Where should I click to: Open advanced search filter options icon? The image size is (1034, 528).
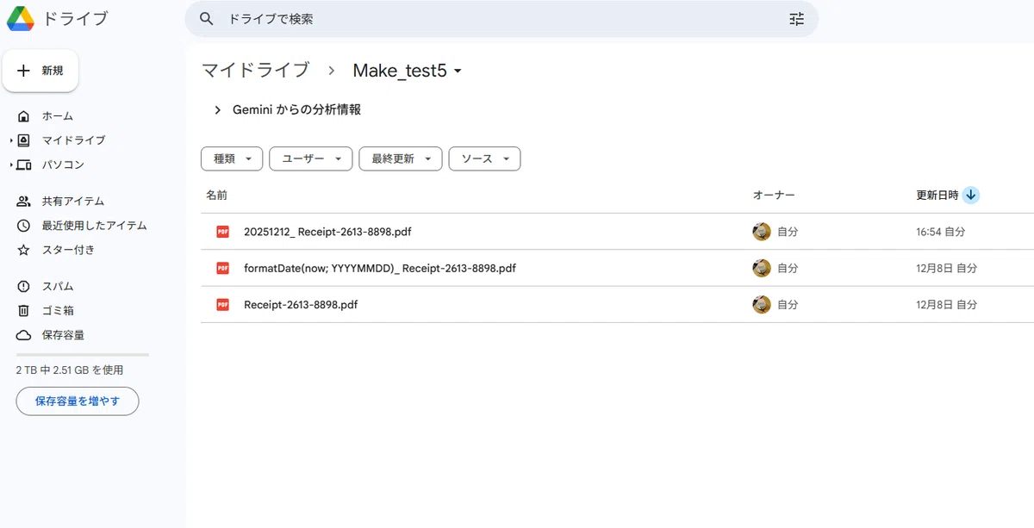point(796,18)
